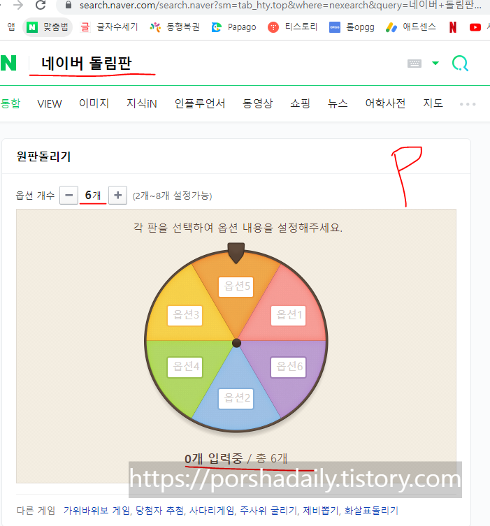The height and width of the screenshot is (526, 490).
Task: Open the 애드센스 bookmark
Action: (411, 27)
